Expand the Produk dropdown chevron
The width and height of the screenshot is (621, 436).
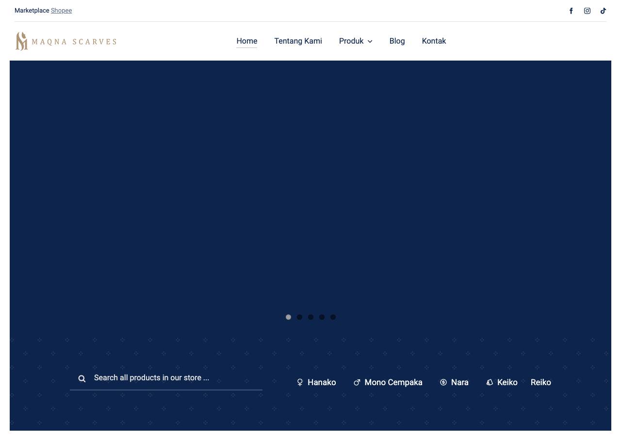(370, 42)
